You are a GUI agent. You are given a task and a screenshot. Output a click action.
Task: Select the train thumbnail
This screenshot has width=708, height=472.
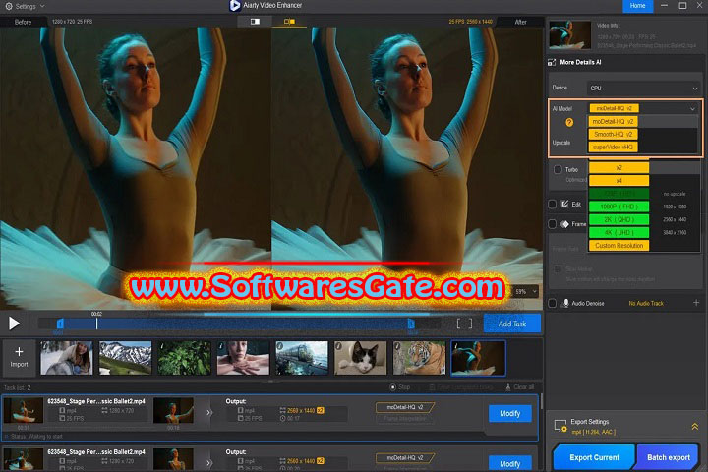(x=302, y=358)
